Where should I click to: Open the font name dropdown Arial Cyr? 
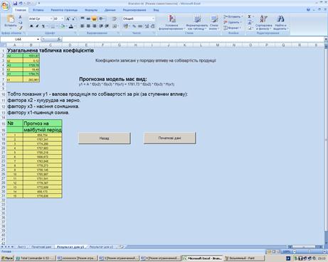[x=41, y=18]
